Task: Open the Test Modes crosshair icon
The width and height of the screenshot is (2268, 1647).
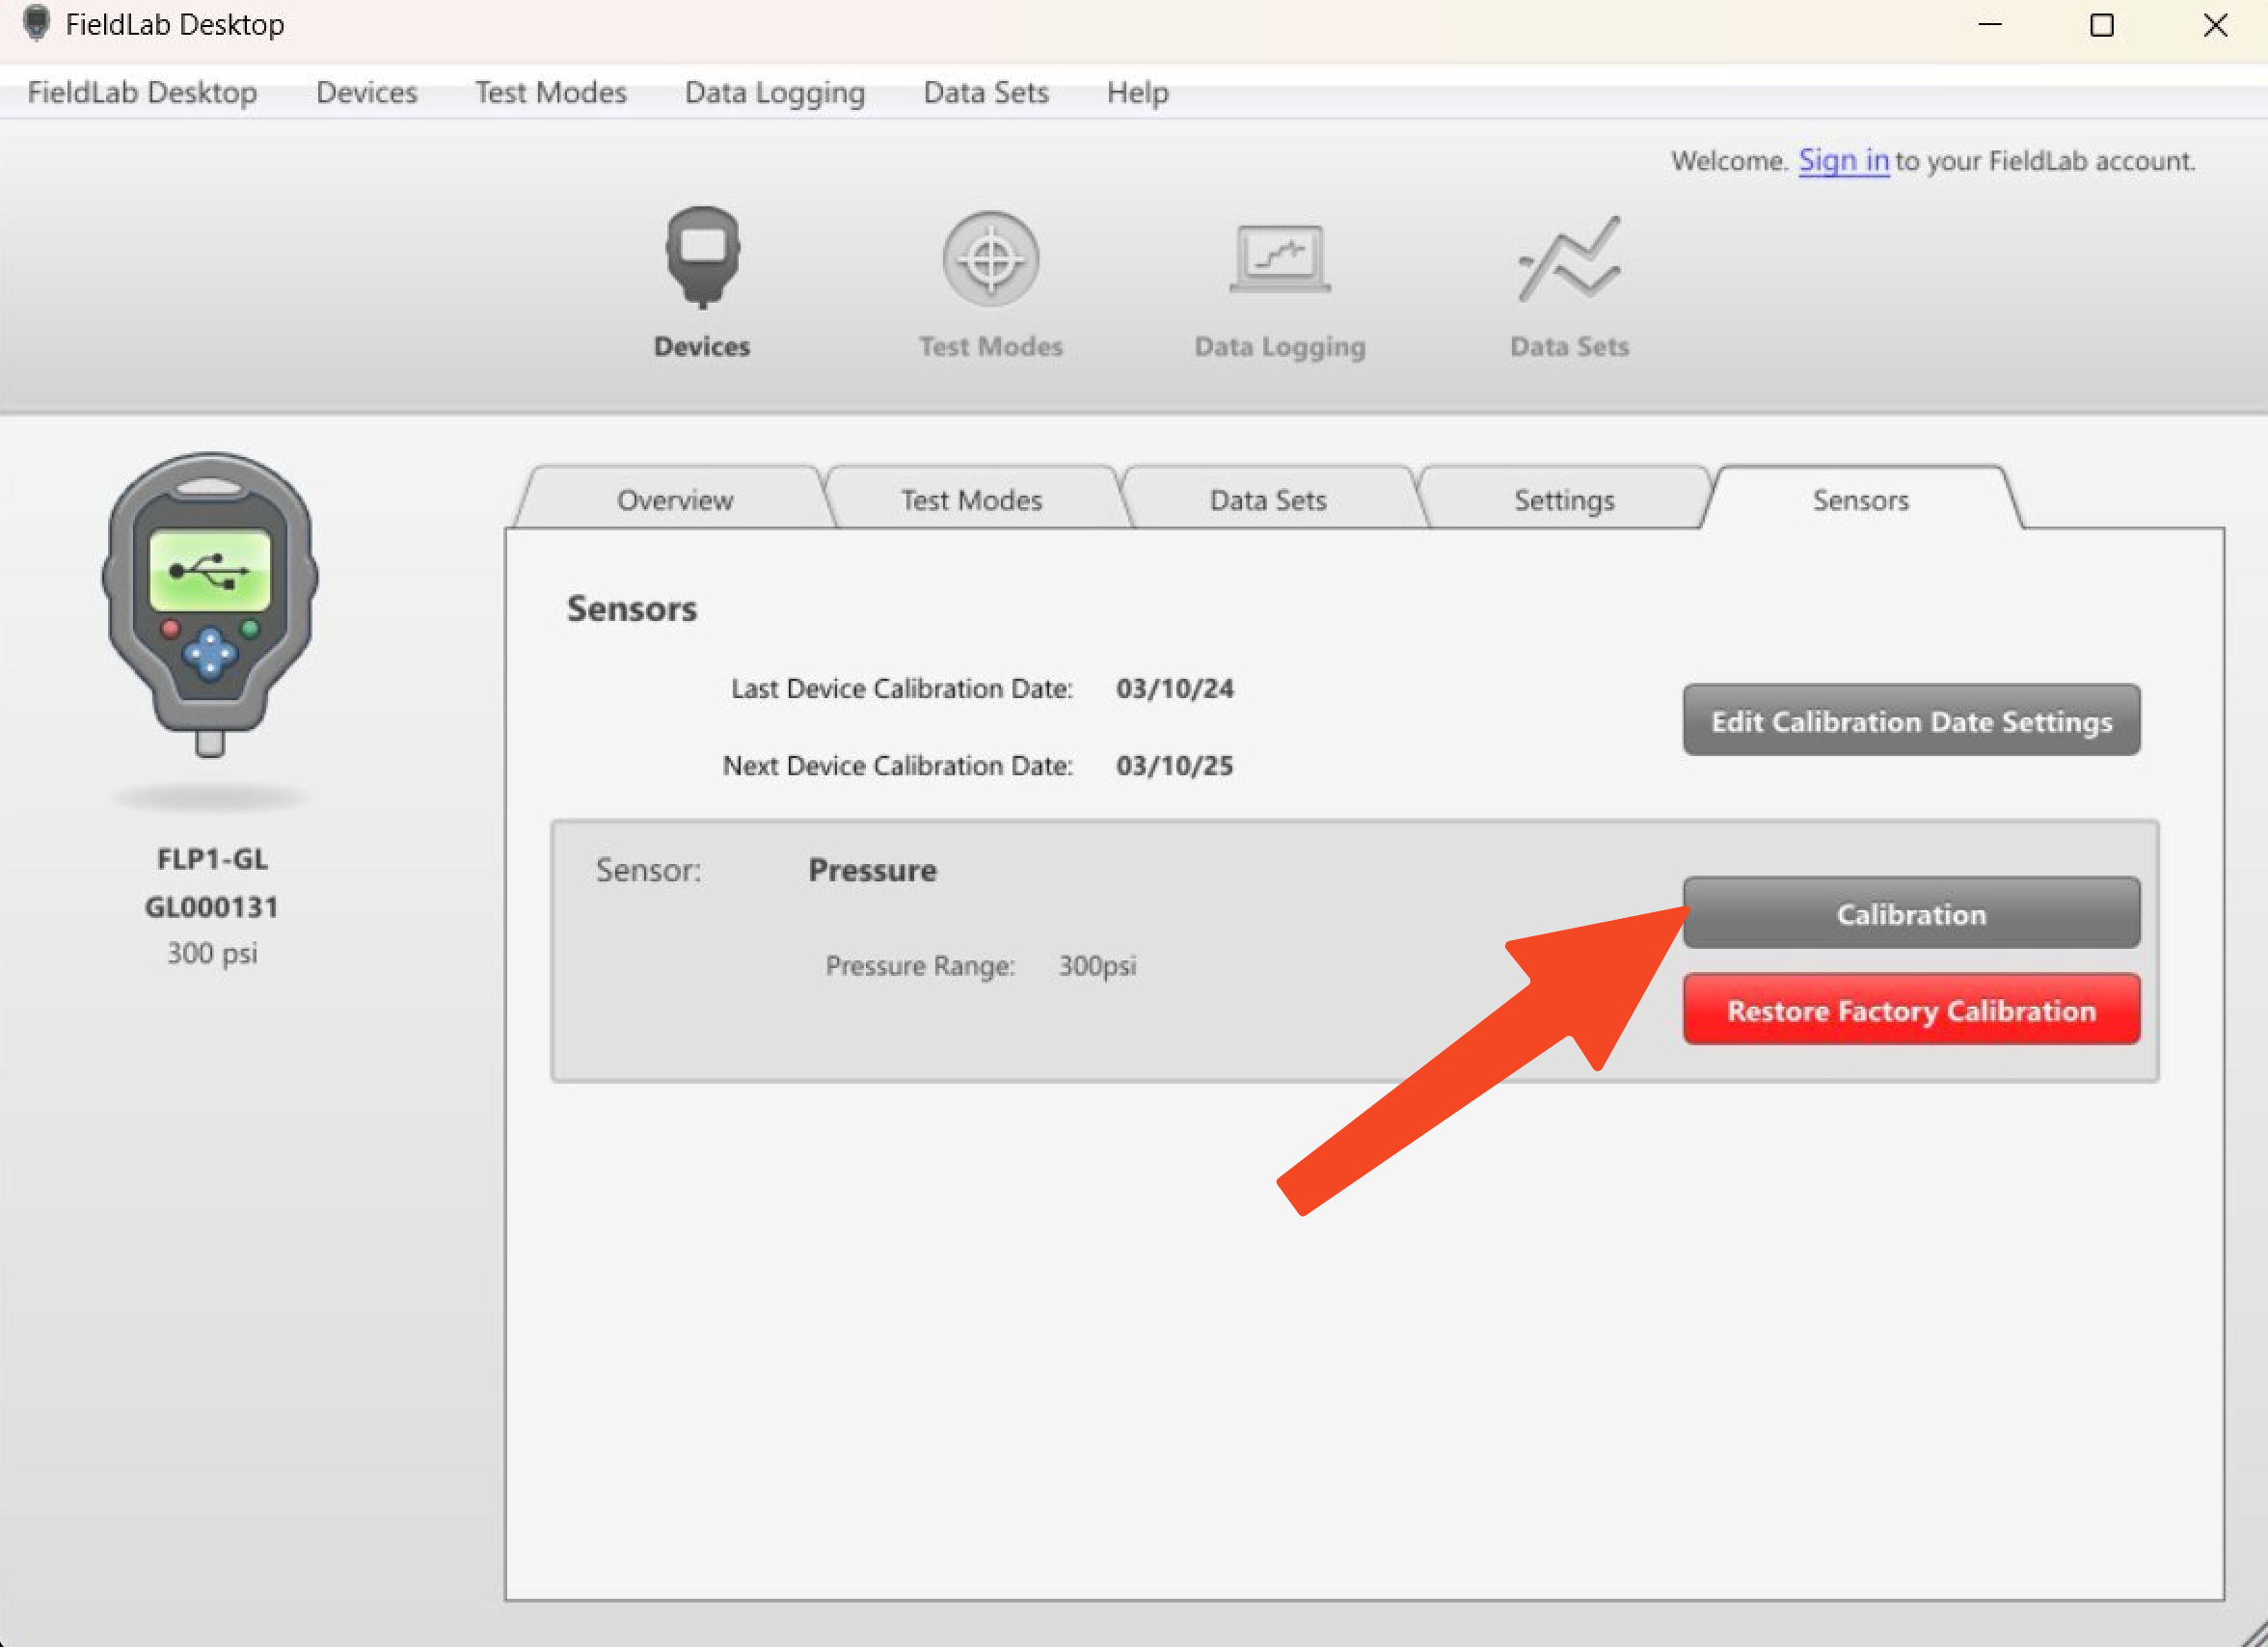Action: 990,259
